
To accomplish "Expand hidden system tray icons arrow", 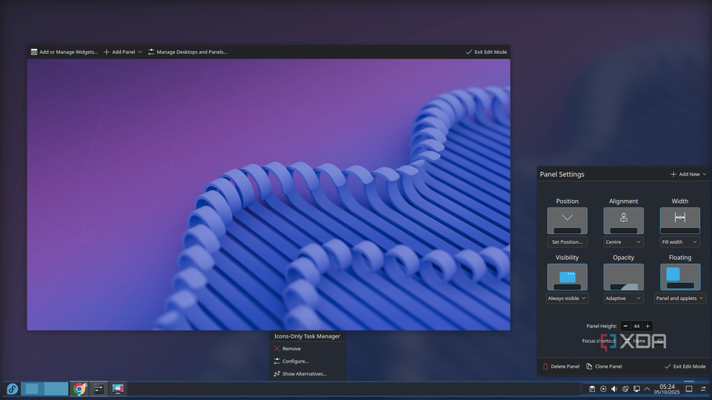I will [x=647, y=389].
